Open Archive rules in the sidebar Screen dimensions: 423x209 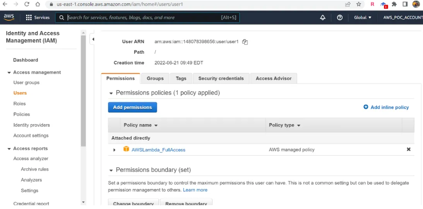click(x=34, y=170)
